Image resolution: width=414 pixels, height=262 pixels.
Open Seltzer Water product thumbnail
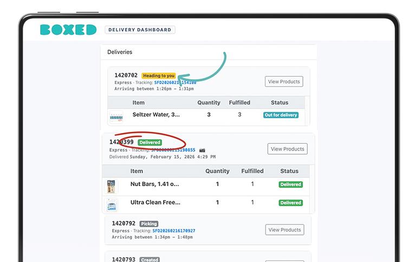[x=116, y=117]
